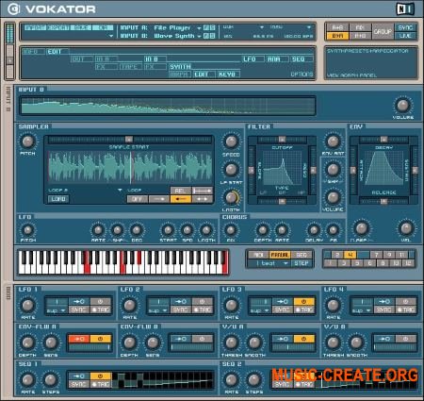Toggle LFO 4 power button

406,301
